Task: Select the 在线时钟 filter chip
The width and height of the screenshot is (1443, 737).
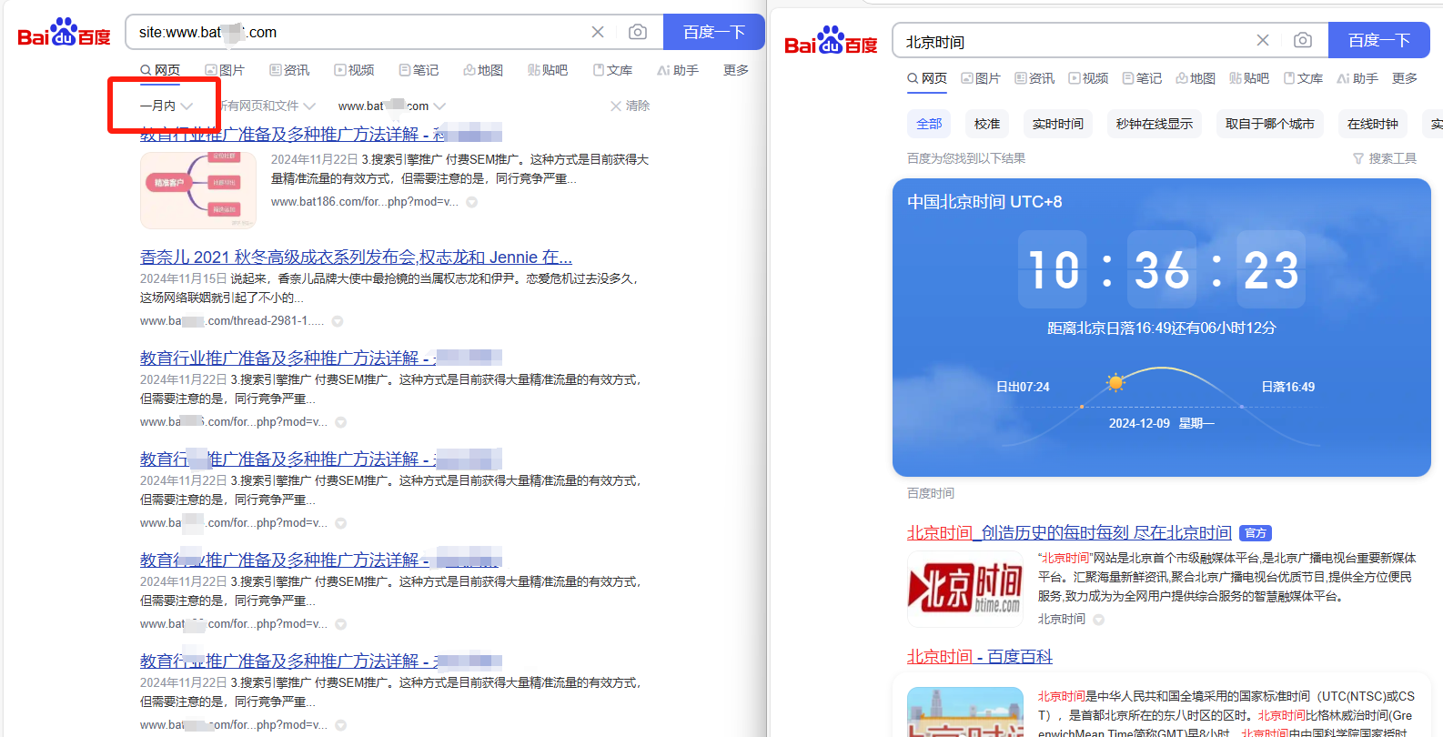Action: coord(1373,124)
